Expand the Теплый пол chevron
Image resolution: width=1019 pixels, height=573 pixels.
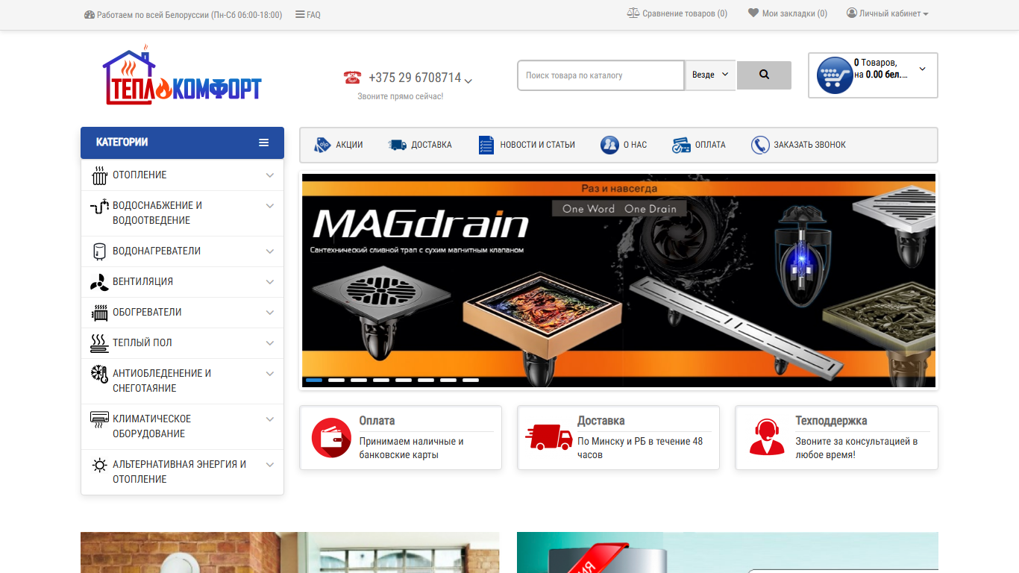click(x=270, y=343)
